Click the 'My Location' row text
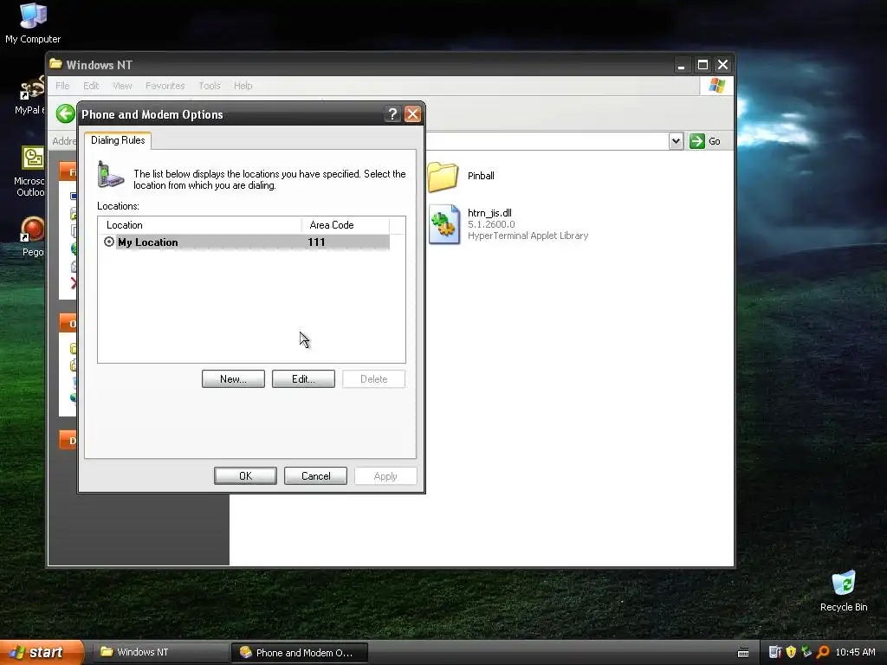This screenshot has width=887, height=665. pos(147,242)
